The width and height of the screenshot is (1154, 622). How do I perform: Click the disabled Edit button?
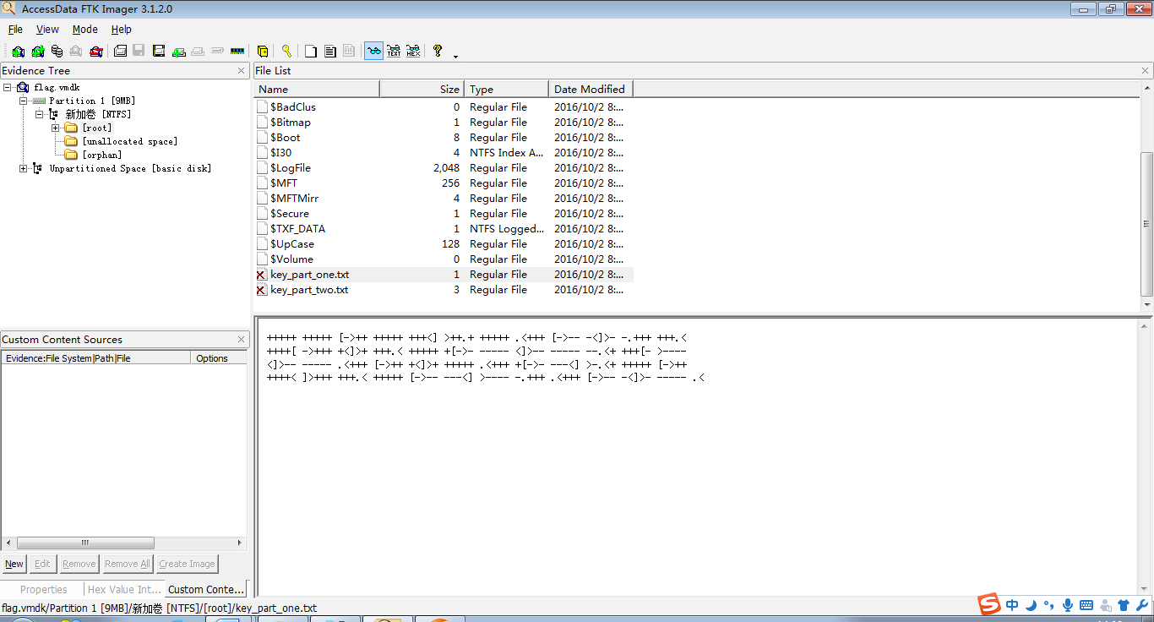pos(42,564)
